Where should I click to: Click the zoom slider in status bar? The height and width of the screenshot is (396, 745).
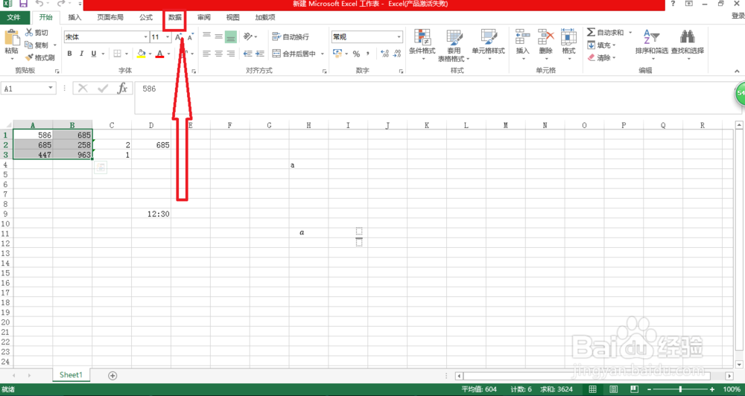pos(680,389)
